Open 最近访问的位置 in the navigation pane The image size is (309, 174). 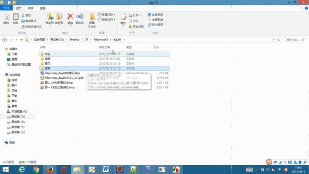coord(19,64)
